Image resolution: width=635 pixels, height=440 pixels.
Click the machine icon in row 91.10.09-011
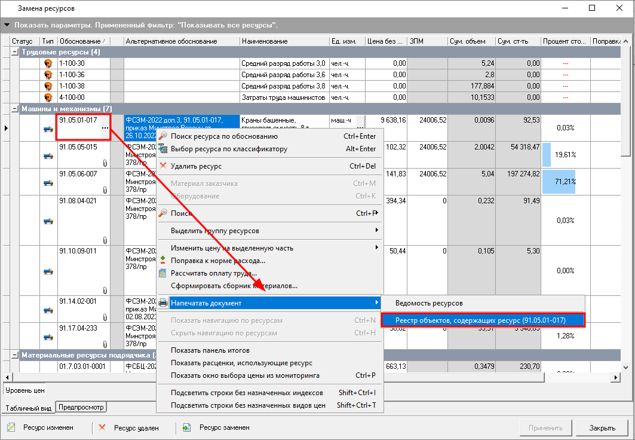pos(48,271)
